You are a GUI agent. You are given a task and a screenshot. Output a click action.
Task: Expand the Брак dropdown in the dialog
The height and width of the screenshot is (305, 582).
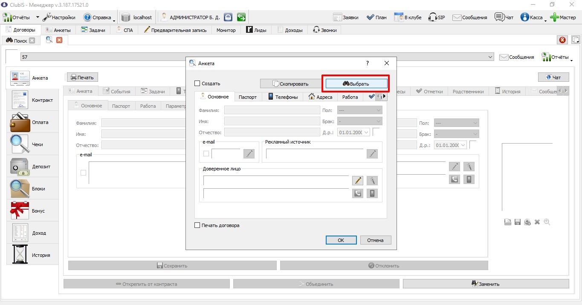[x=360, y=121]
